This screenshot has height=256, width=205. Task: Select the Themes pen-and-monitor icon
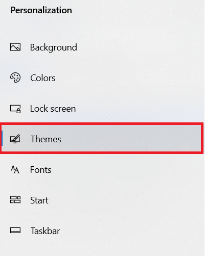tap(15, 139)
